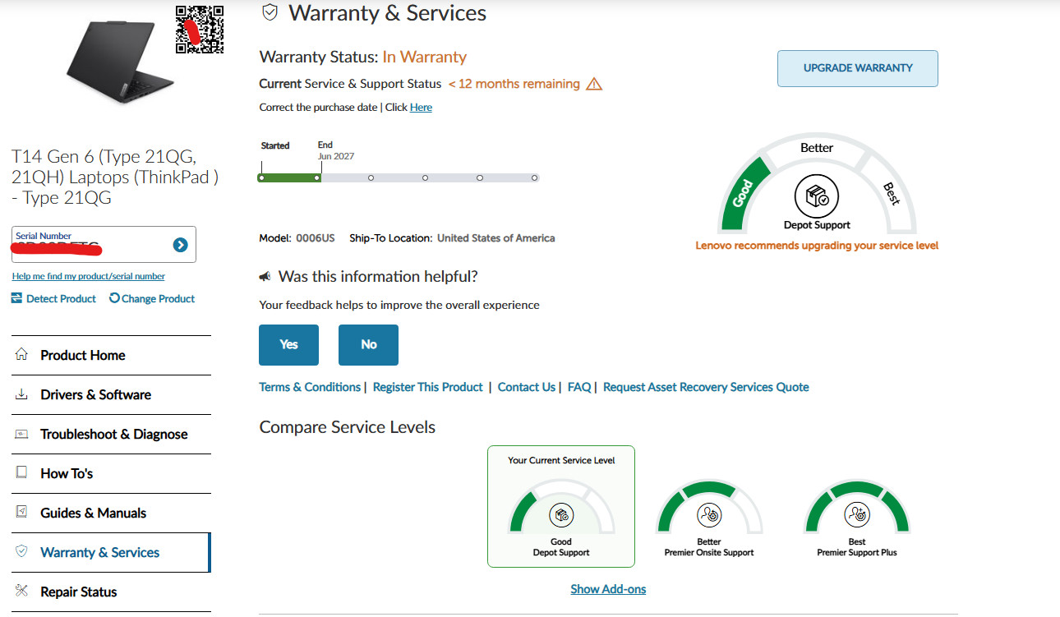Click the T14 Gen 6 product title

point(115,177)
